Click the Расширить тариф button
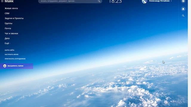191x107 pixels. (17, 66)
